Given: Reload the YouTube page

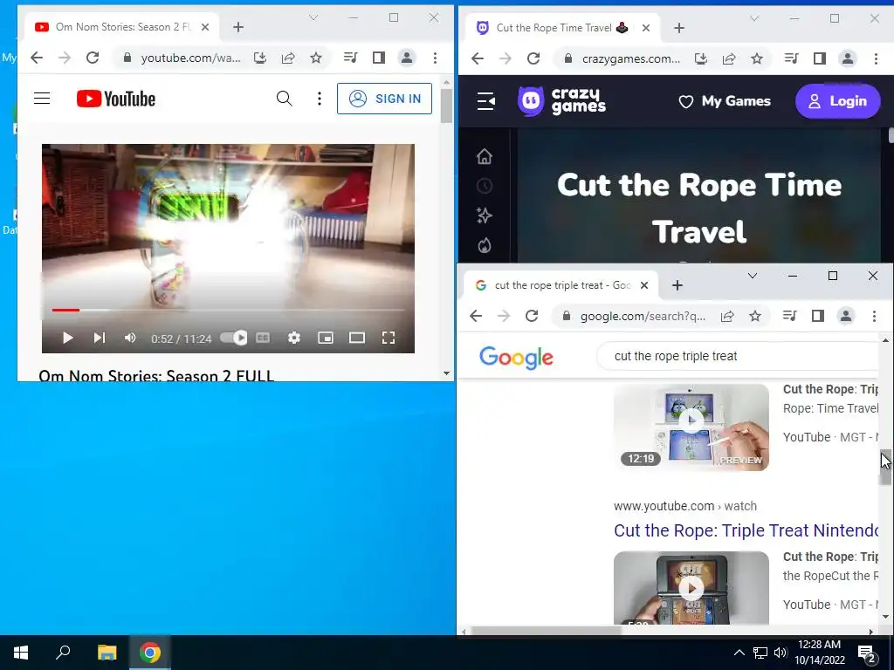Looking at the screenshot, I should 93,58.
